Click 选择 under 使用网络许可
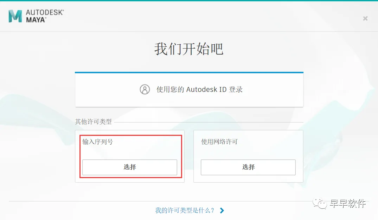The height and width of the screenshot is (220, 378). (x=248, y=167)
